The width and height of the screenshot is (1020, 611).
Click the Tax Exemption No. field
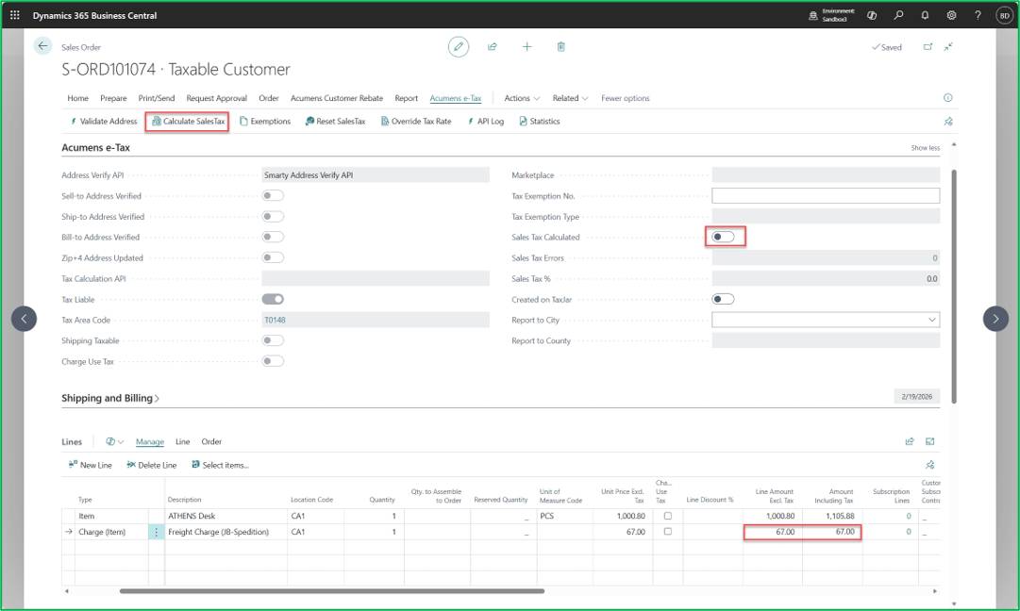826,195
